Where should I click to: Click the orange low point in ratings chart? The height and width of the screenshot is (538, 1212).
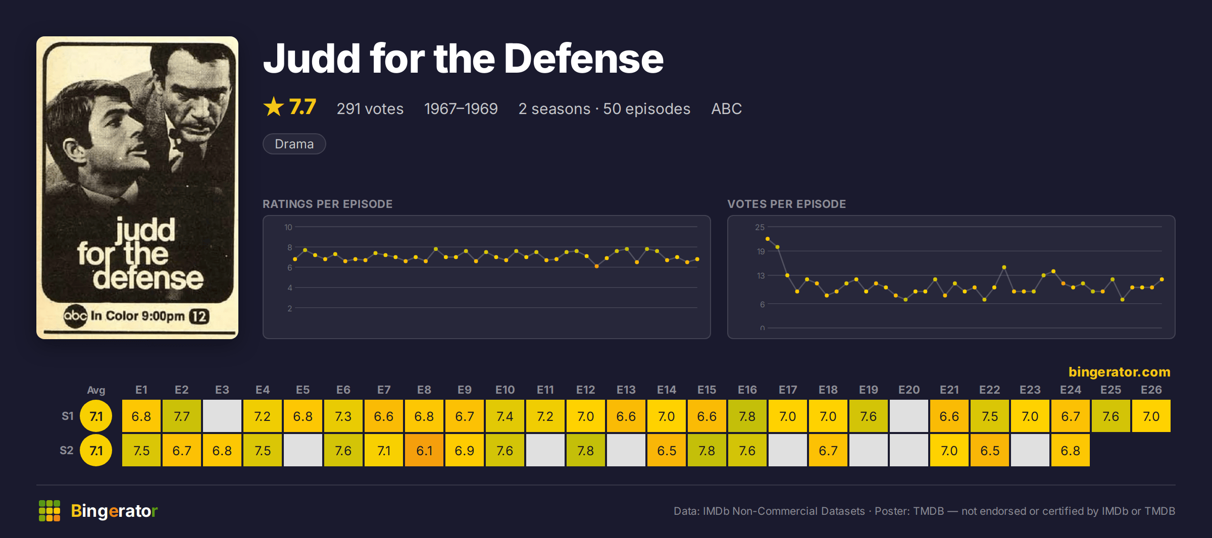click(x=596, y=266)
